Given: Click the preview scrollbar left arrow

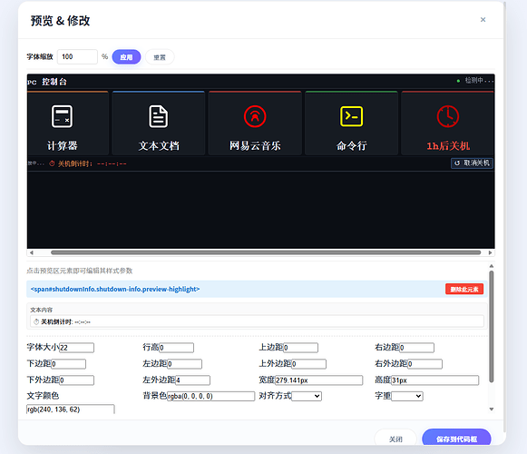Looking at the screenshot, I should [x=31, y=252].
